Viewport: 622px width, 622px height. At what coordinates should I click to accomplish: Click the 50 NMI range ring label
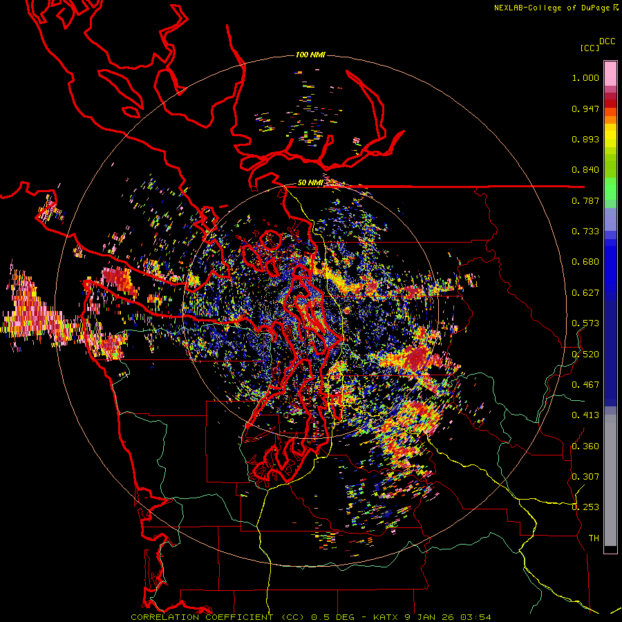(310, 183)
